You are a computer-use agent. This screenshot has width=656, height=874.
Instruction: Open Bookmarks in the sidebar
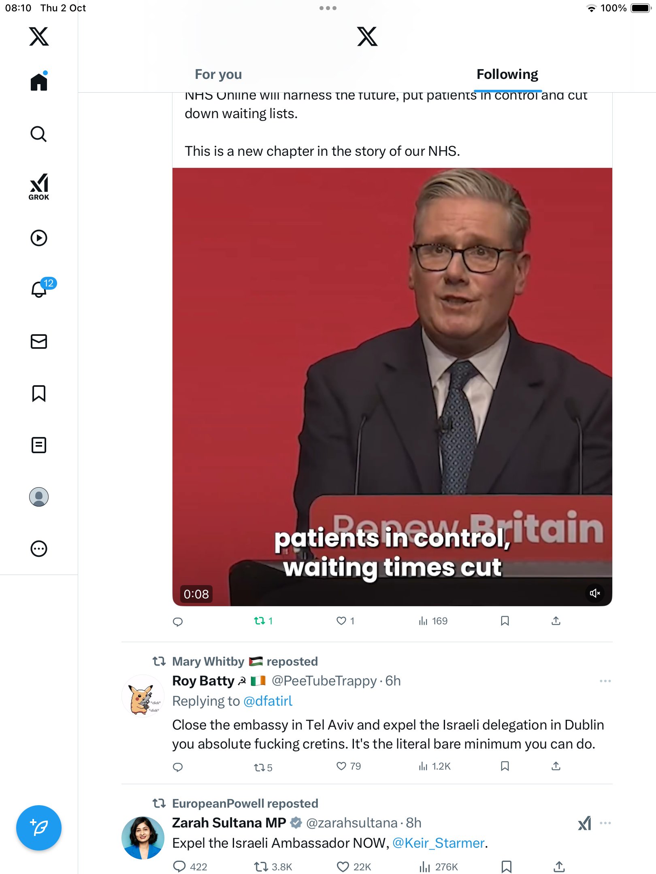click(39, 393)
